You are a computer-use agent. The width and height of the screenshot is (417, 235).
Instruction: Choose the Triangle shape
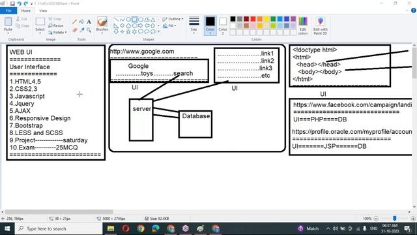153,20
